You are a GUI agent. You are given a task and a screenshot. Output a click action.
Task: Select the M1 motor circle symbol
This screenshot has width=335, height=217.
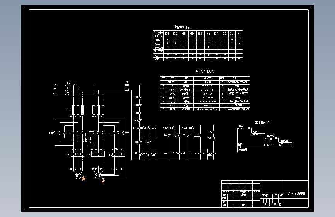pyautogui.click(x=78, y=176)
